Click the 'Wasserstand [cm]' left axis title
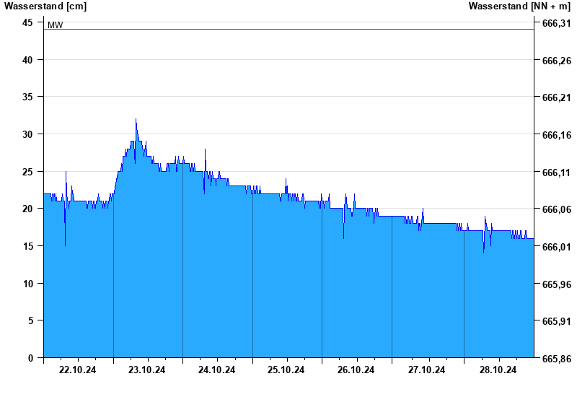Image resolution: width=577 pixels, height=397 pixels. 45,6
